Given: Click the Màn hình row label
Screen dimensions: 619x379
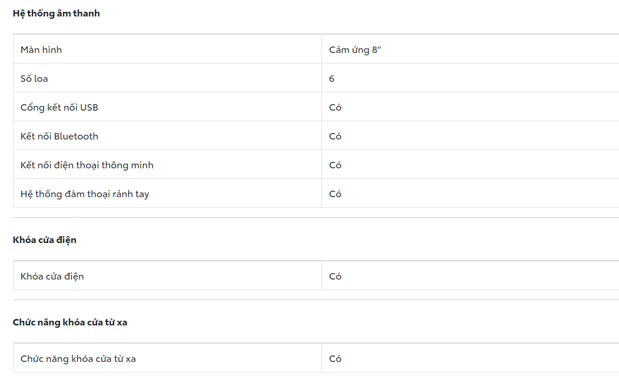Looking at the screenshot, I should 41,50.
